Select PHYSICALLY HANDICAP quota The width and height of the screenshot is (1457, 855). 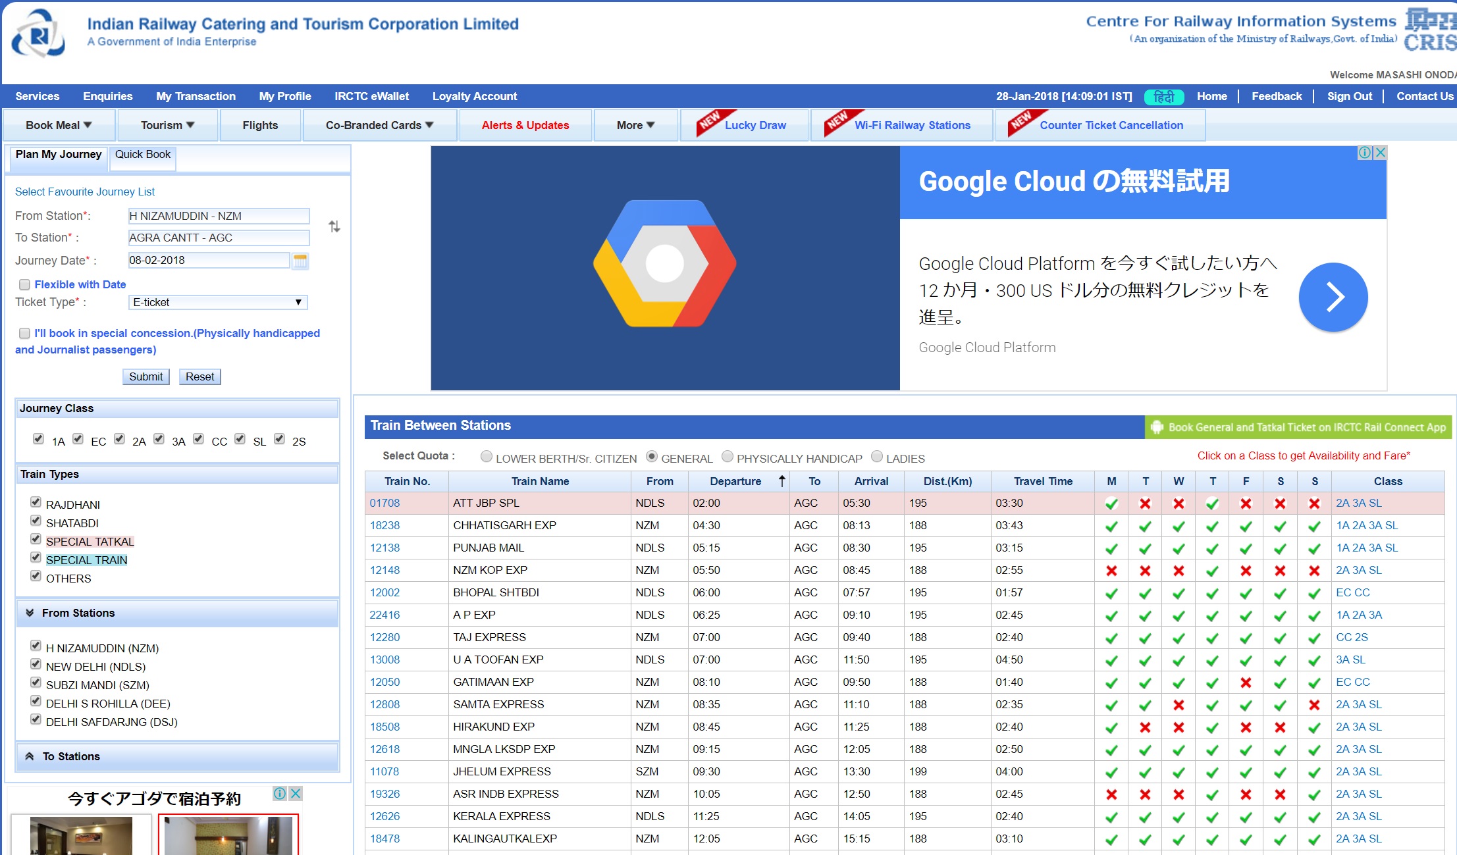(x=728, y=456)
